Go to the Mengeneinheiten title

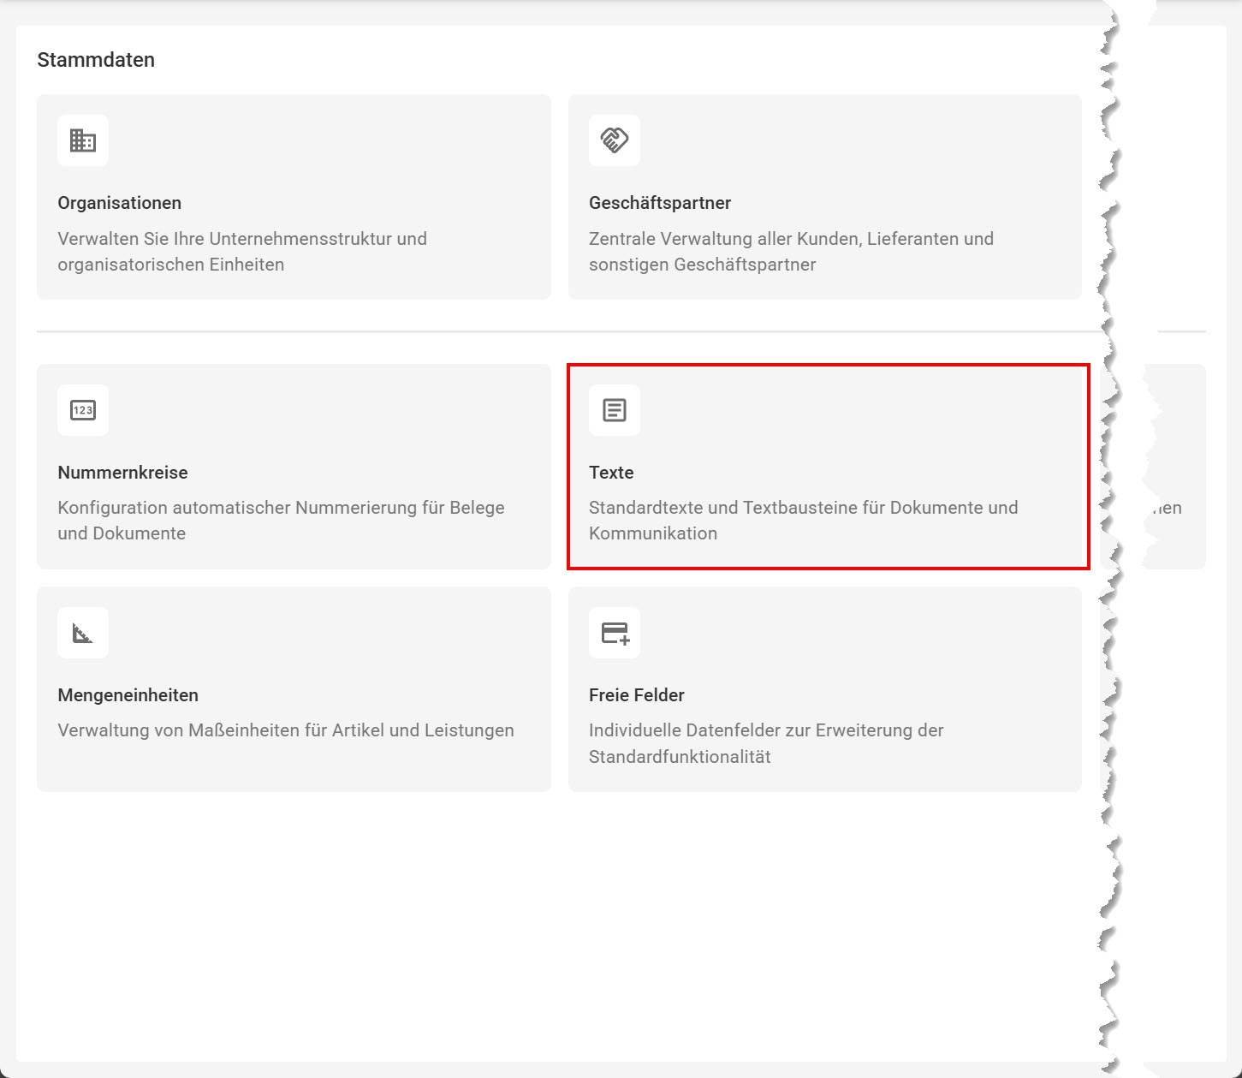coord(128,695)
